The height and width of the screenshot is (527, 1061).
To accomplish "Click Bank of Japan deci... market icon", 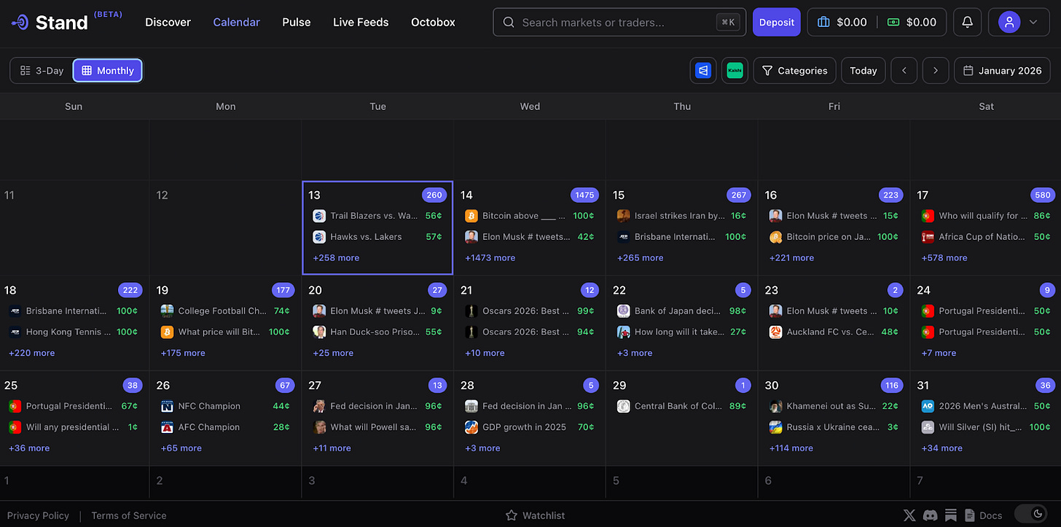I will pyautogui.click(x=624, y=311).
